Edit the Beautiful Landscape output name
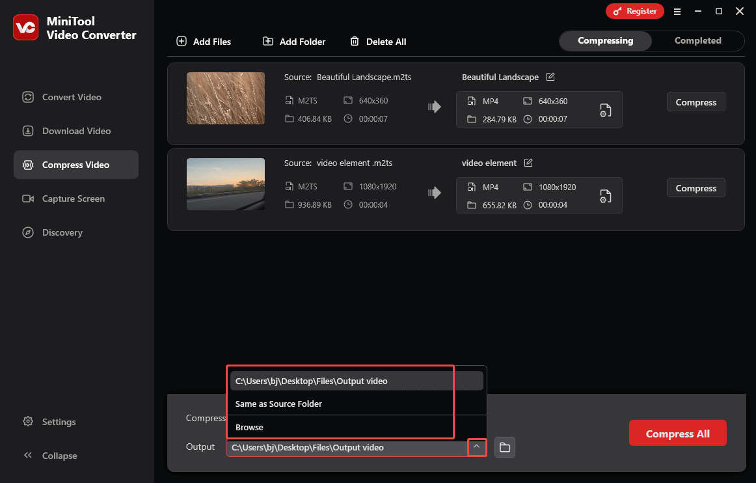 click(550, 77)
